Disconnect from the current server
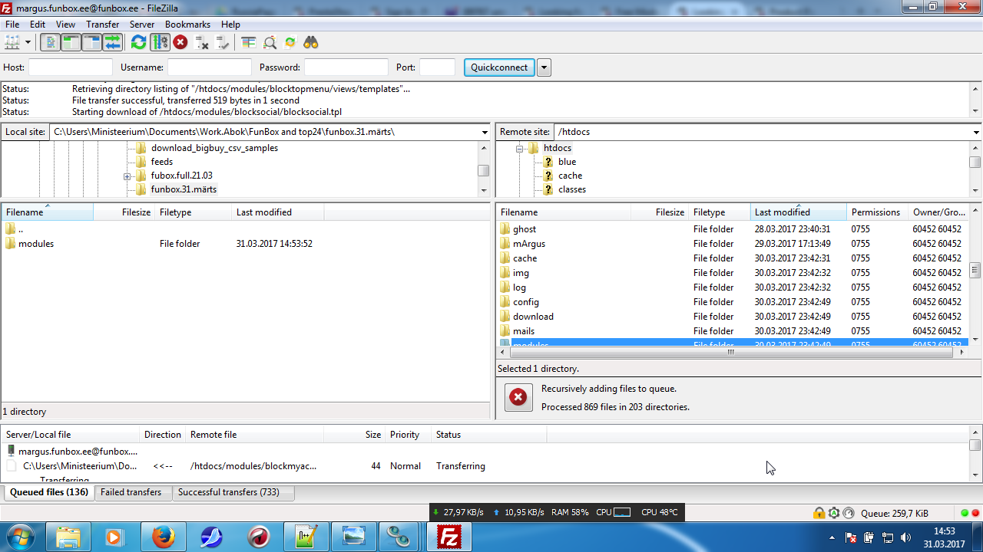The image size is (983, 552). click(x=201, y=42)
